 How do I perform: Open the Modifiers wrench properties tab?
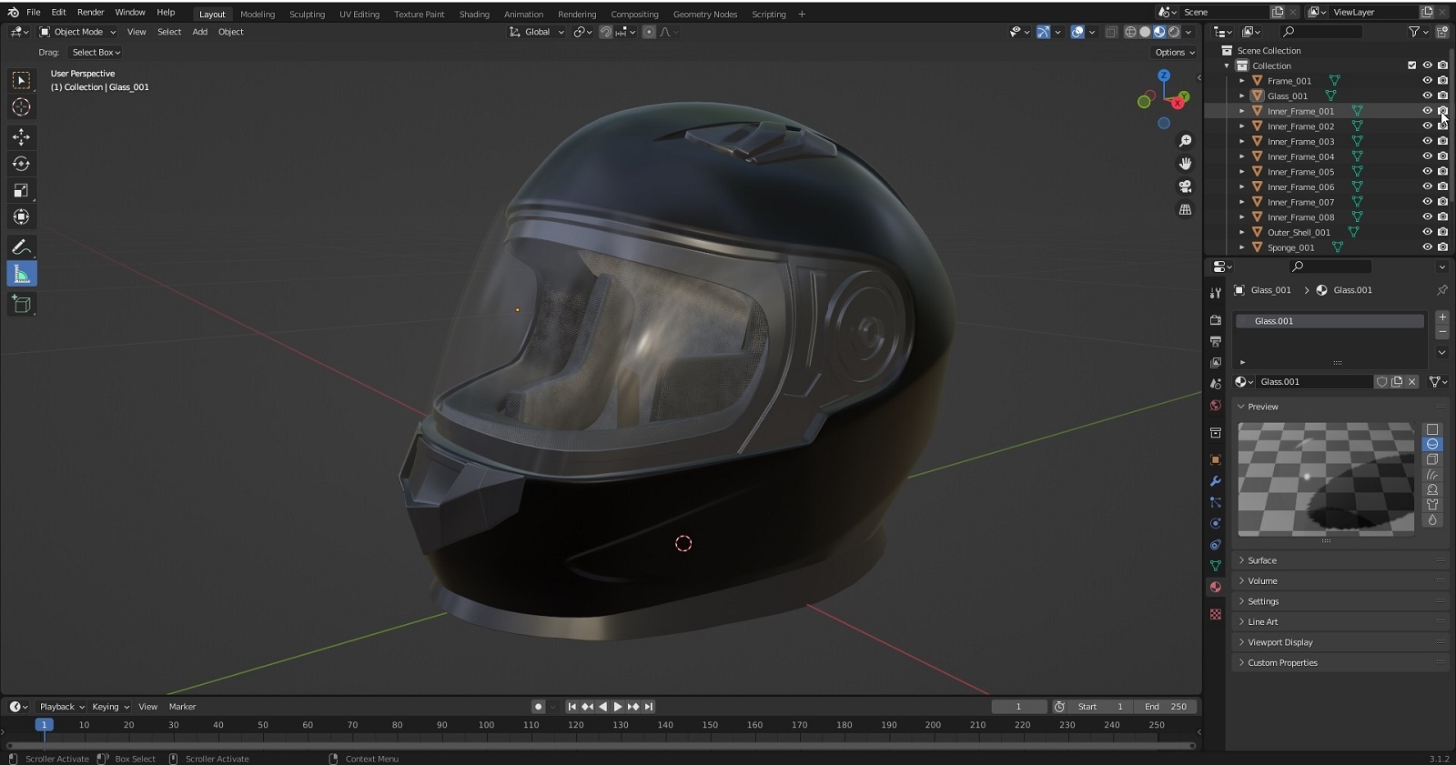1215,481
